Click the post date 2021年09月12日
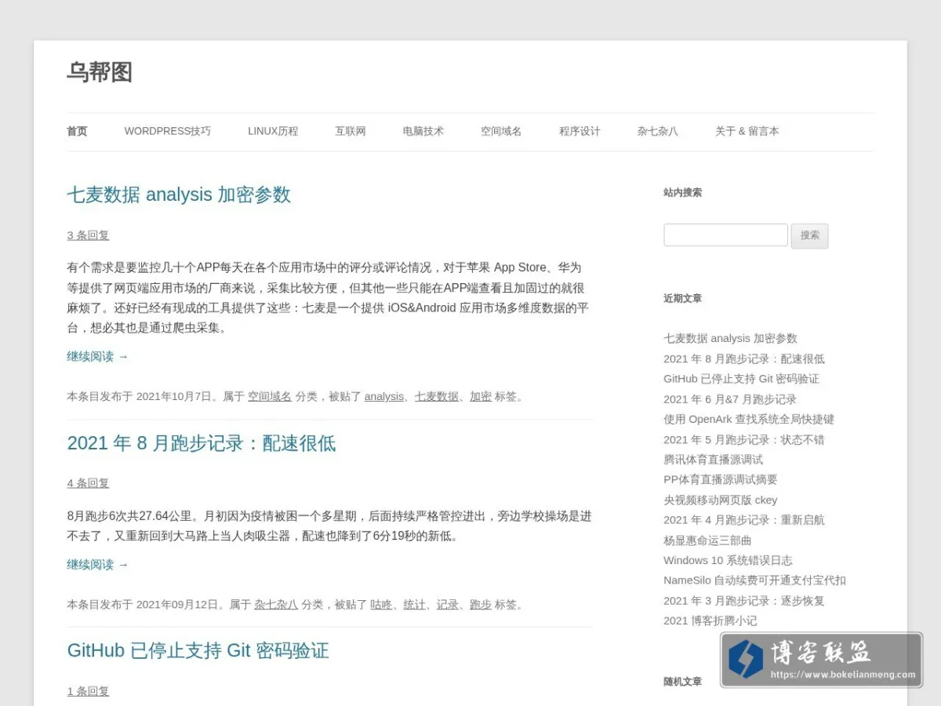Image resolution: width=941 pixels, height=706 pixels. tap(177, 605)
